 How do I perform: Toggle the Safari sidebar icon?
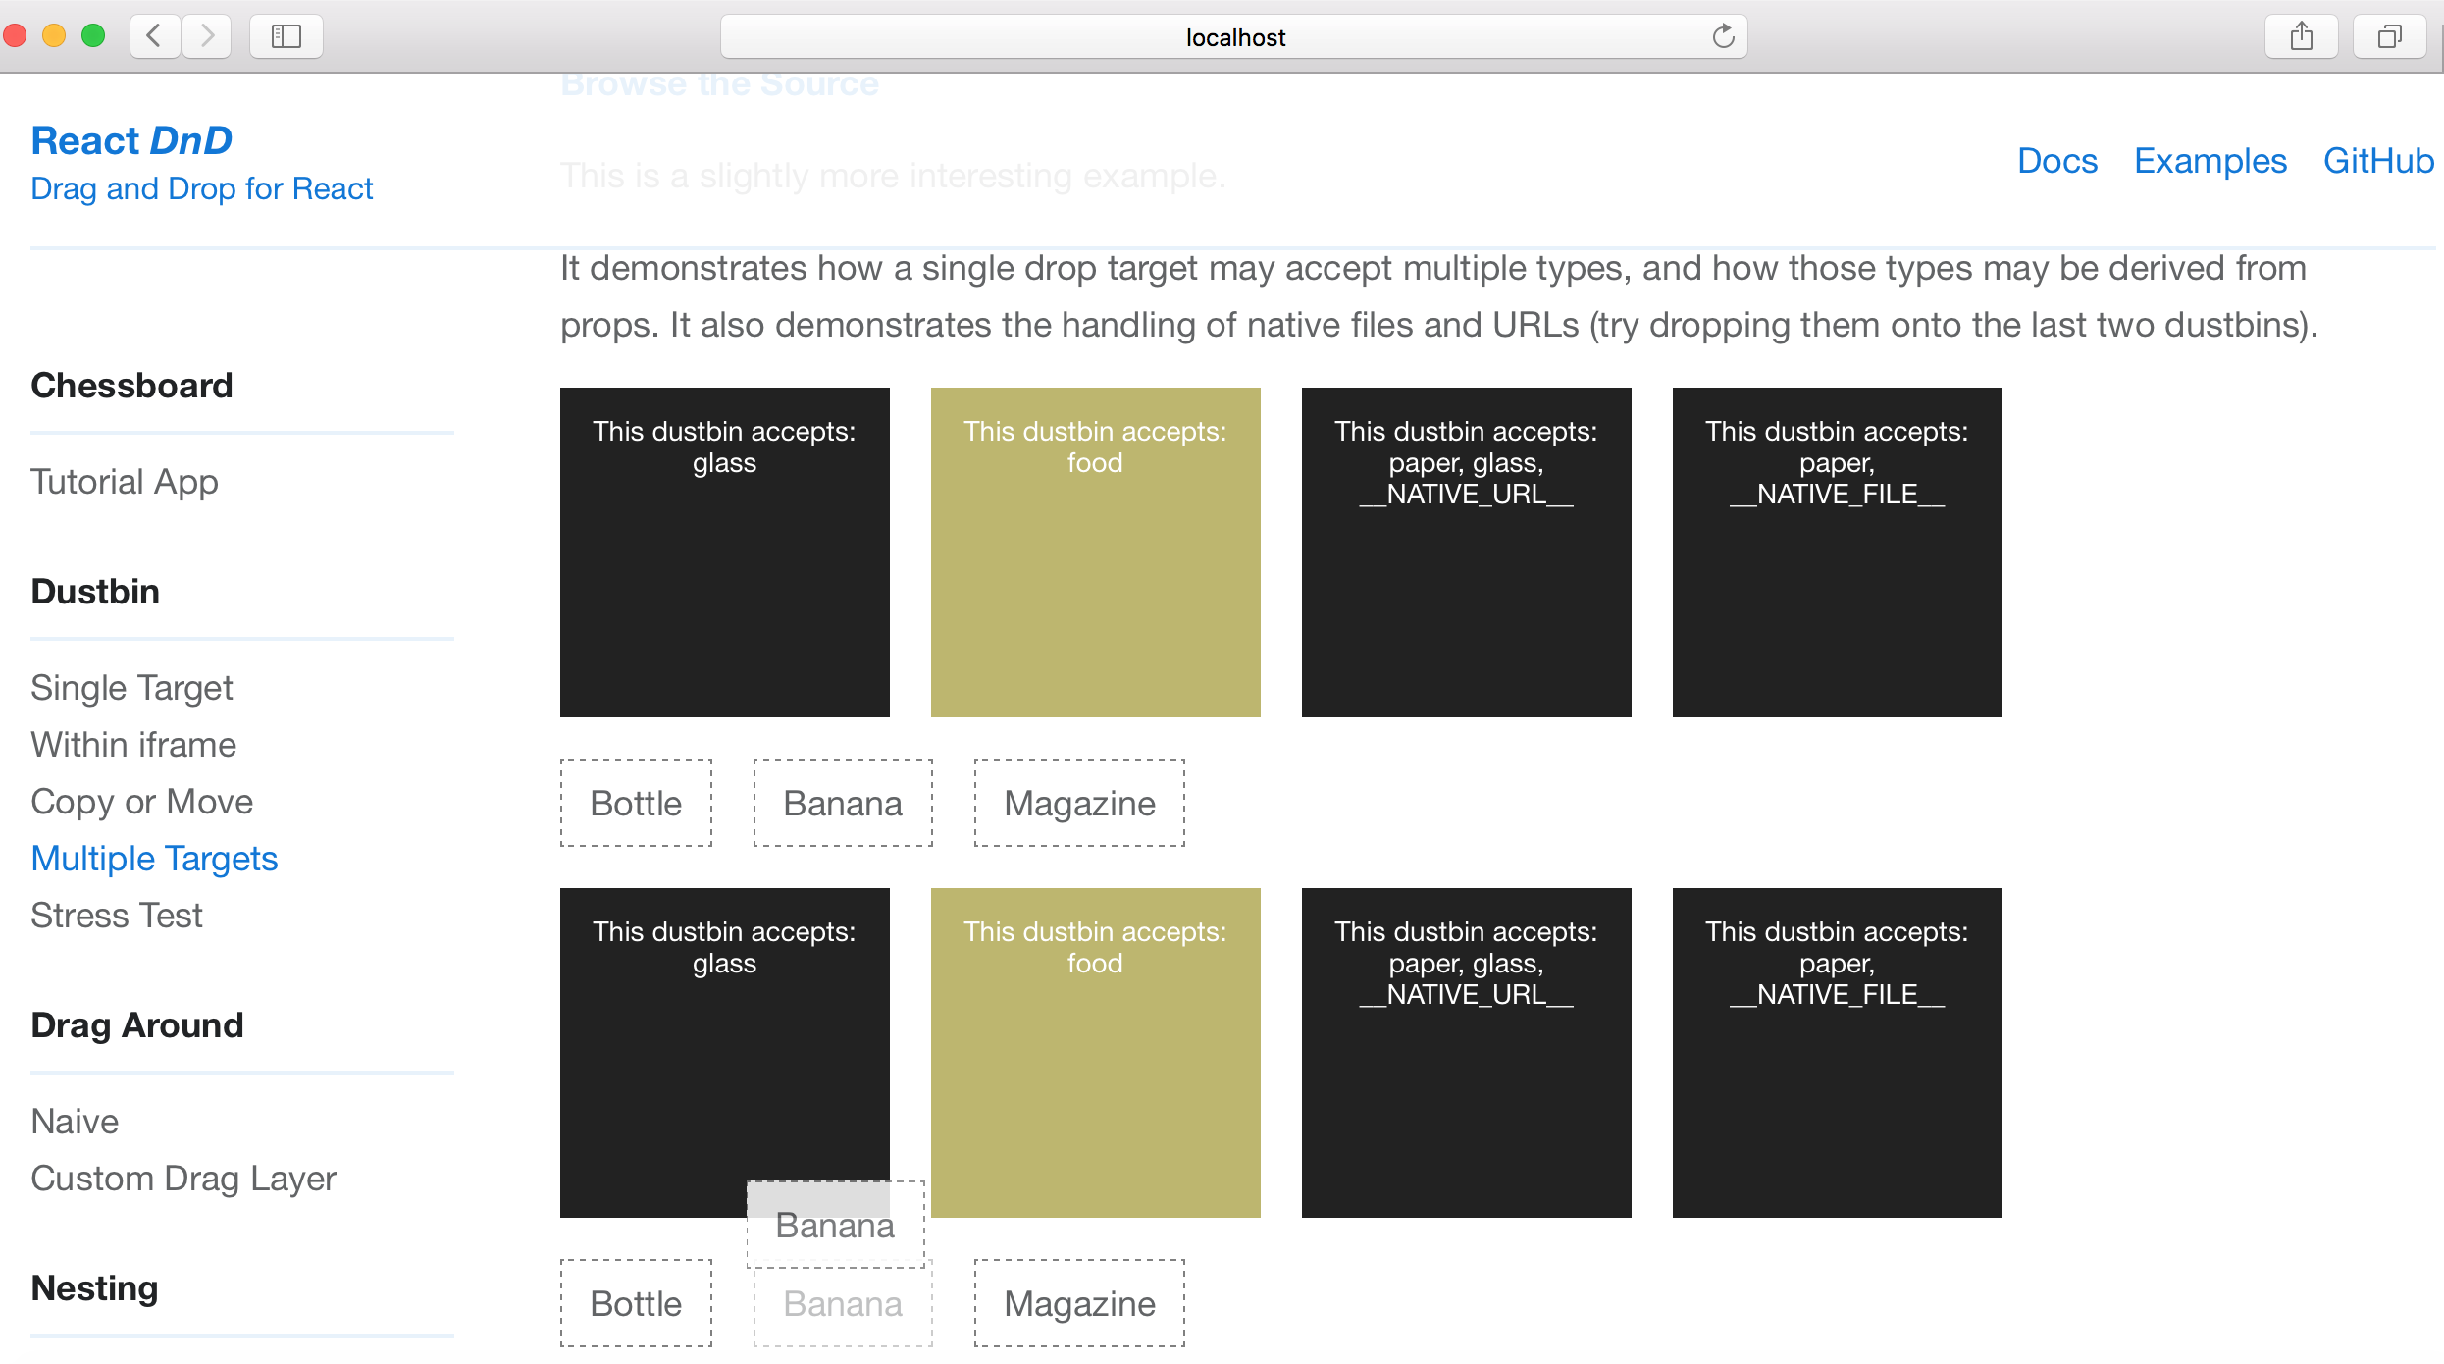[x=286, y=36]
